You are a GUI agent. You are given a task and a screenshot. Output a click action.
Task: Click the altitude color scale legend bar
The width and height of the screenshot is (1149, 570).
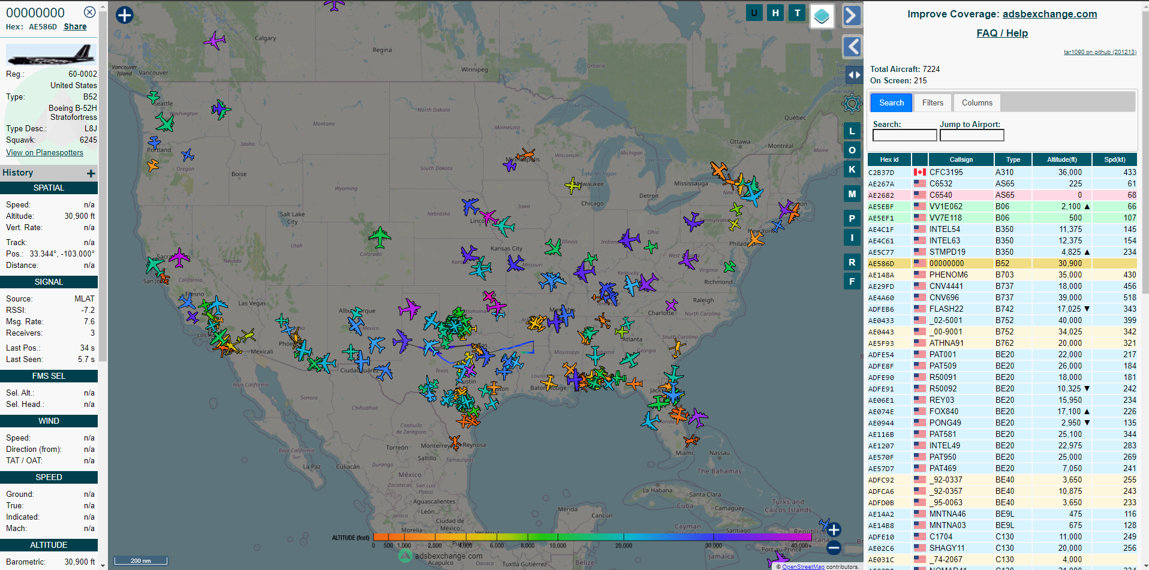click(591, 537)
